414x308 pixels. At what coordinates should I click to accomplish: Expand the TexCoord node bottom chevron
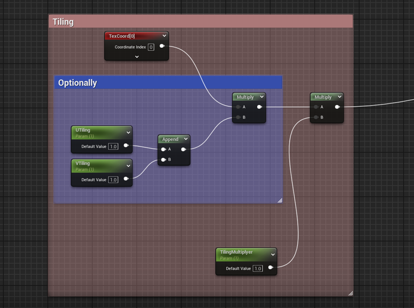(x=137, y=57)
